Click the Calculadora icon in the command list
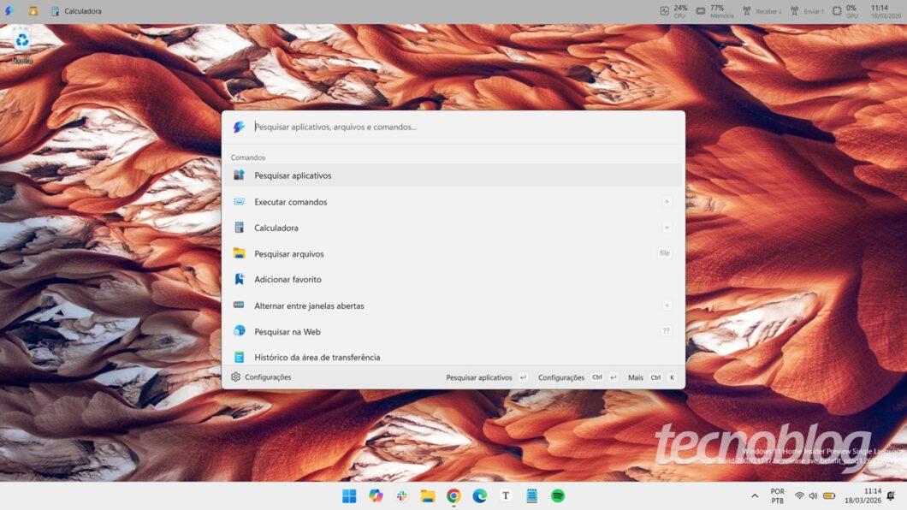The height and width of the screenshot is (510, 907). (239, 228)
